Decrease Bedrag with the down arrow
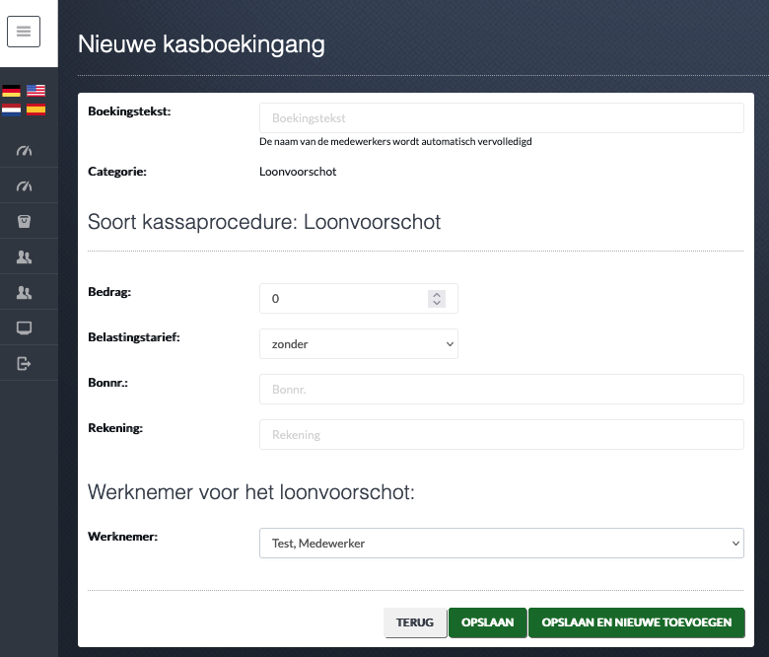This screenshot has width=769, height=657. click(437, 303)
